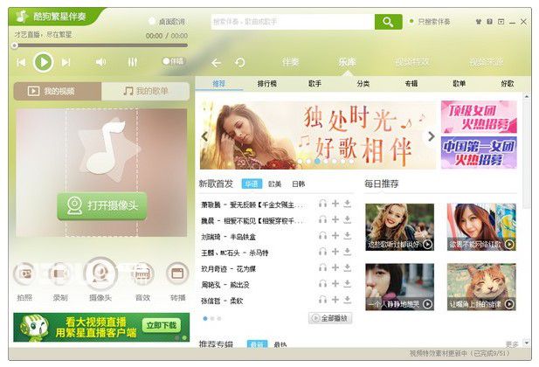Click the 录制 record icon
This screenshot has height=367, width=539.
point(59,274)
